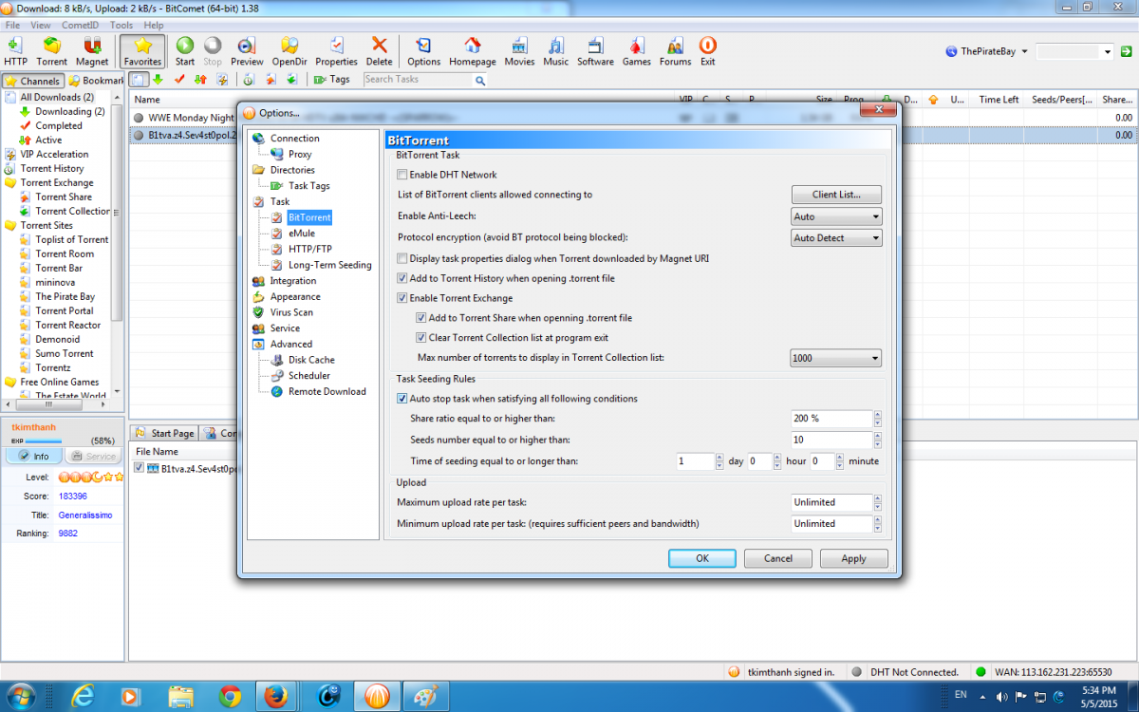The height and width of the screenshot is (712, 1139).
Task: Click the Games toolbar icon
Action: [636, 46]
